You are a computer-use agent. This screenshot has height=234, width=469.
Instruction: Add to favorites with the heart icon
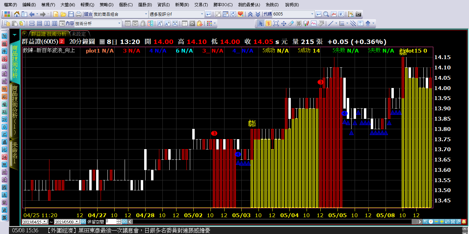pos(240,14)
